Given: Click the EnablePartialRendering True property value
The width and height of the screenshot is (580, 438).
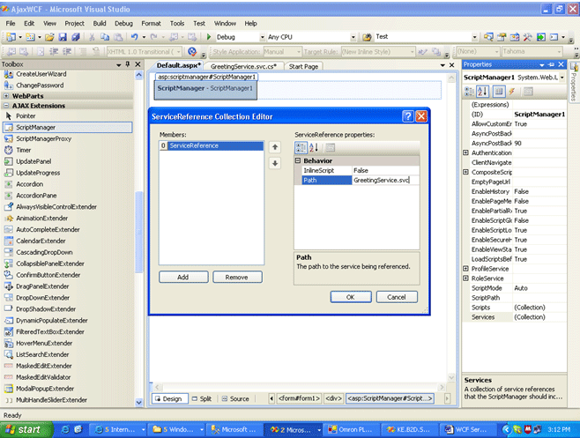Looking at the screenshot, I should pyautogui.click(x=539, y=211).
